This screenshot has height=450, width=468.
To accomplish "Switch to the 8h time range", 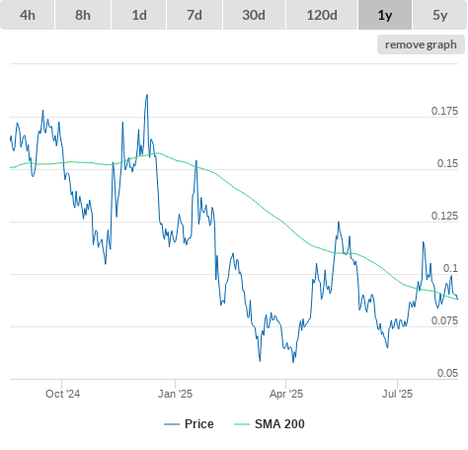I will (x=83, y=15).
